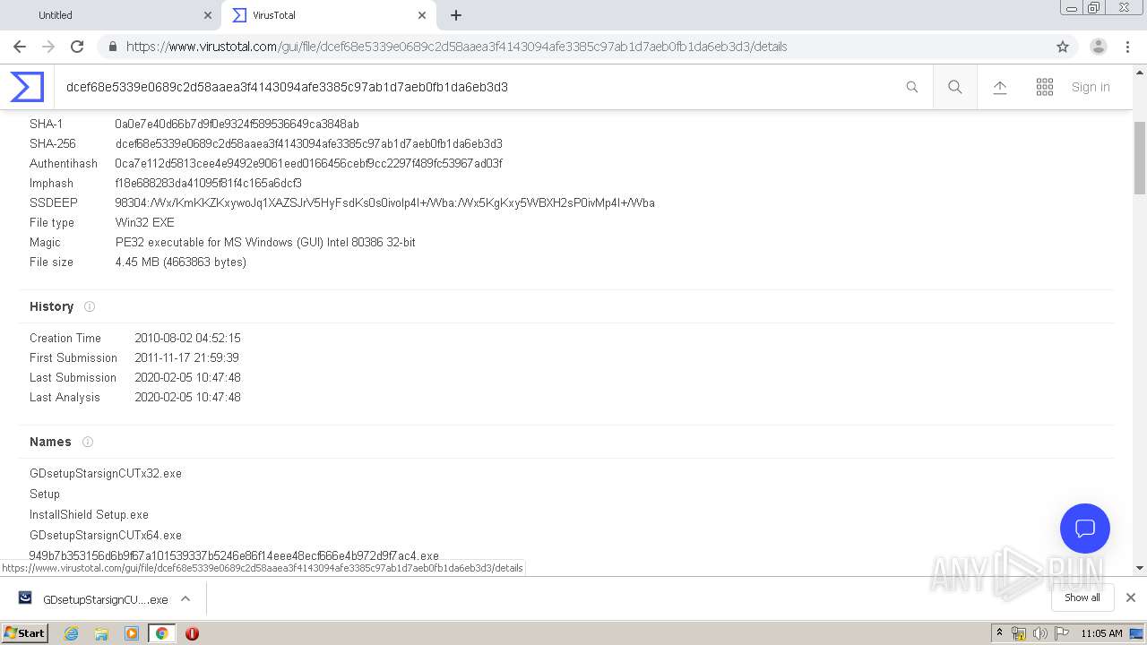This screenshot has height=645, width=1147.
Task: Select the SHA-1 hash value
Action: [x=237, y=124]
